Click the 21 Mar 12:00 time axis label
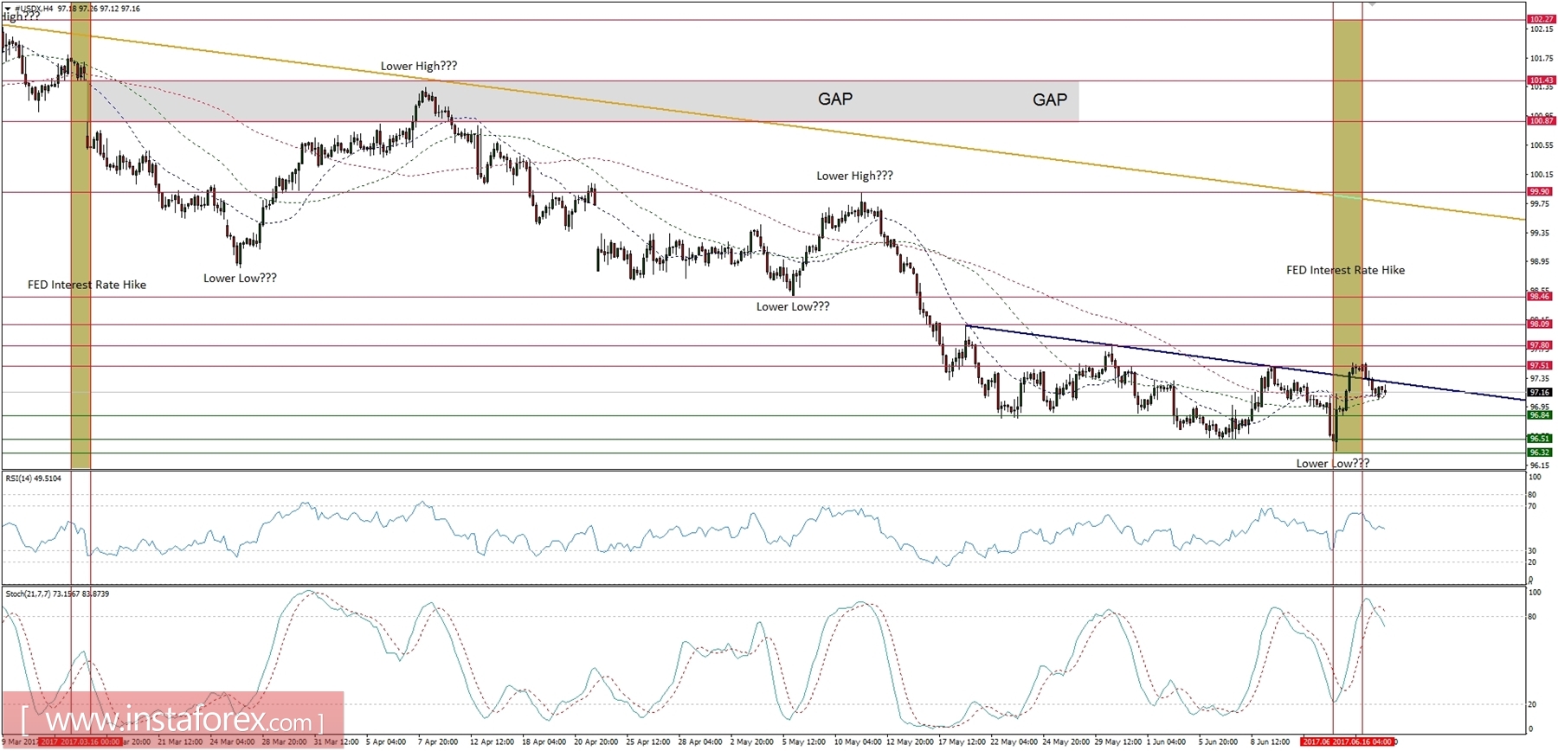This screenshot has width=1558, height=751. pos(180,742)
